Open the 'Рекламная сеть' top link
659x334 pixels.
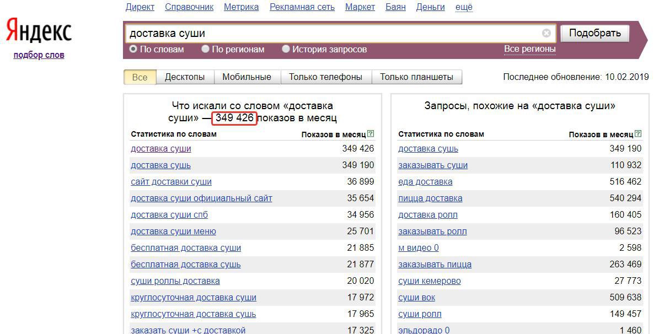(302, 7)
